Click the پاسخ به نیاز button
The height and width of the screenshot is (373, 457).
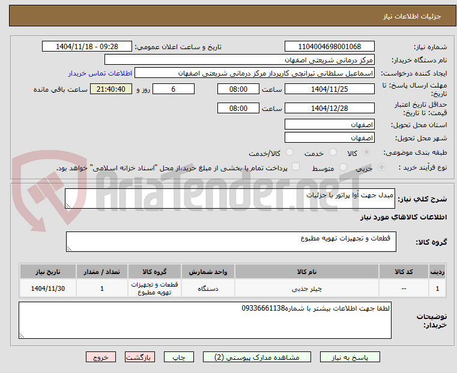pyautogui.click(x=350, y=357)
